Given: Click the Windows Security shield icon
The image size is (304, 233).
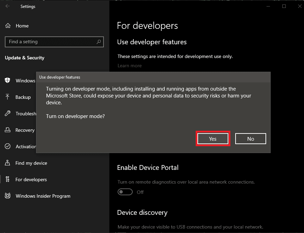Looking at the screenshot, I should 8,81.
